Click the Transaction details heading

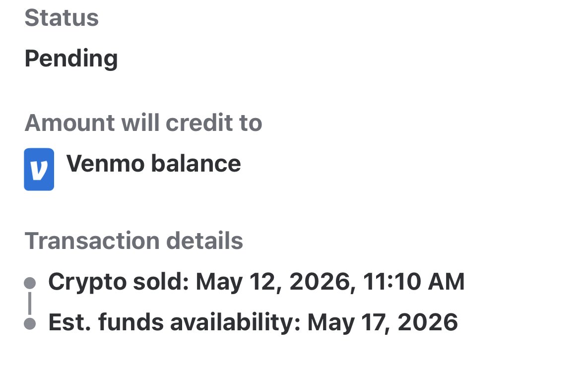pyautogui.click(x=133, y=241)
